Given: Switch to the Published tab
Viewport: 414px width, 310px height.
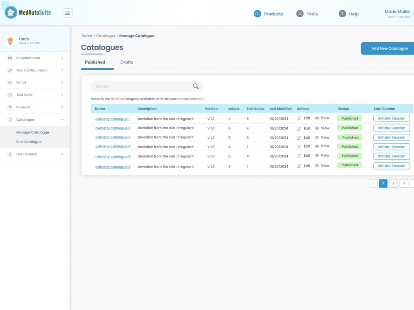Looking at the screenshot, I should point(95,62).
